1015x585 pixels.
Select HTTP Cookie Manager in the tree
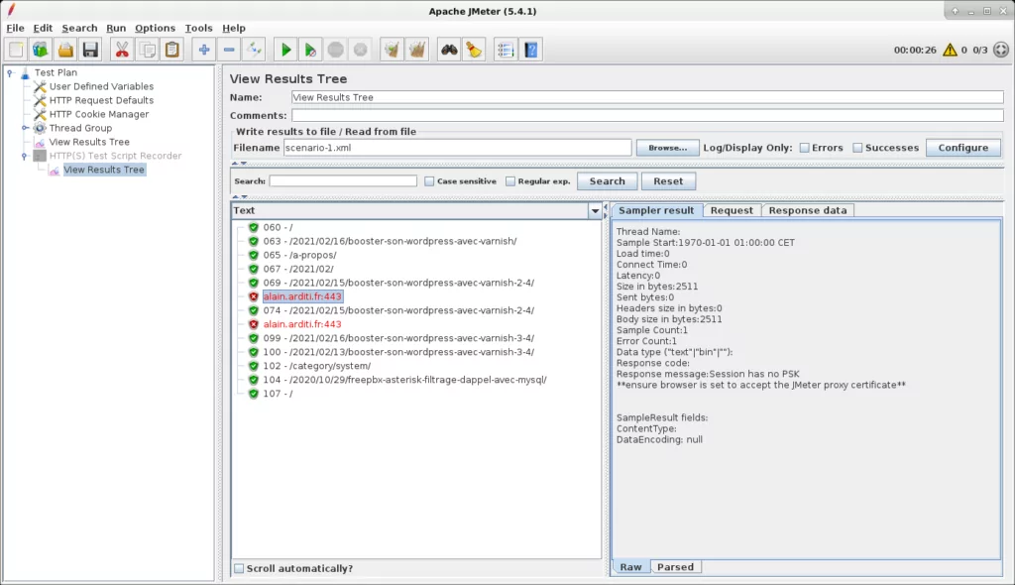coord(98,115)
